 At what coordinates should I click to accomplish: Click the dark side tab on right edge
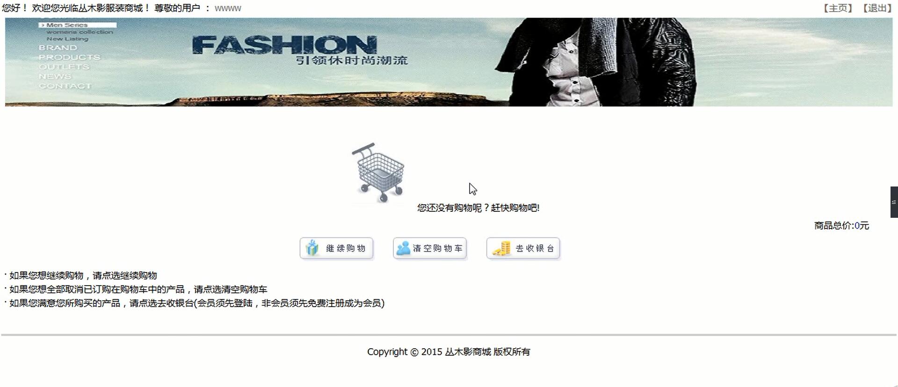894,202
